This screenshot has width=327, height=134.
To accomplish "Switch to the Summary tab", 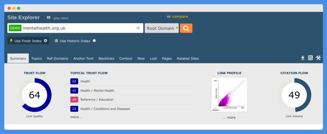I will point(18,58).
